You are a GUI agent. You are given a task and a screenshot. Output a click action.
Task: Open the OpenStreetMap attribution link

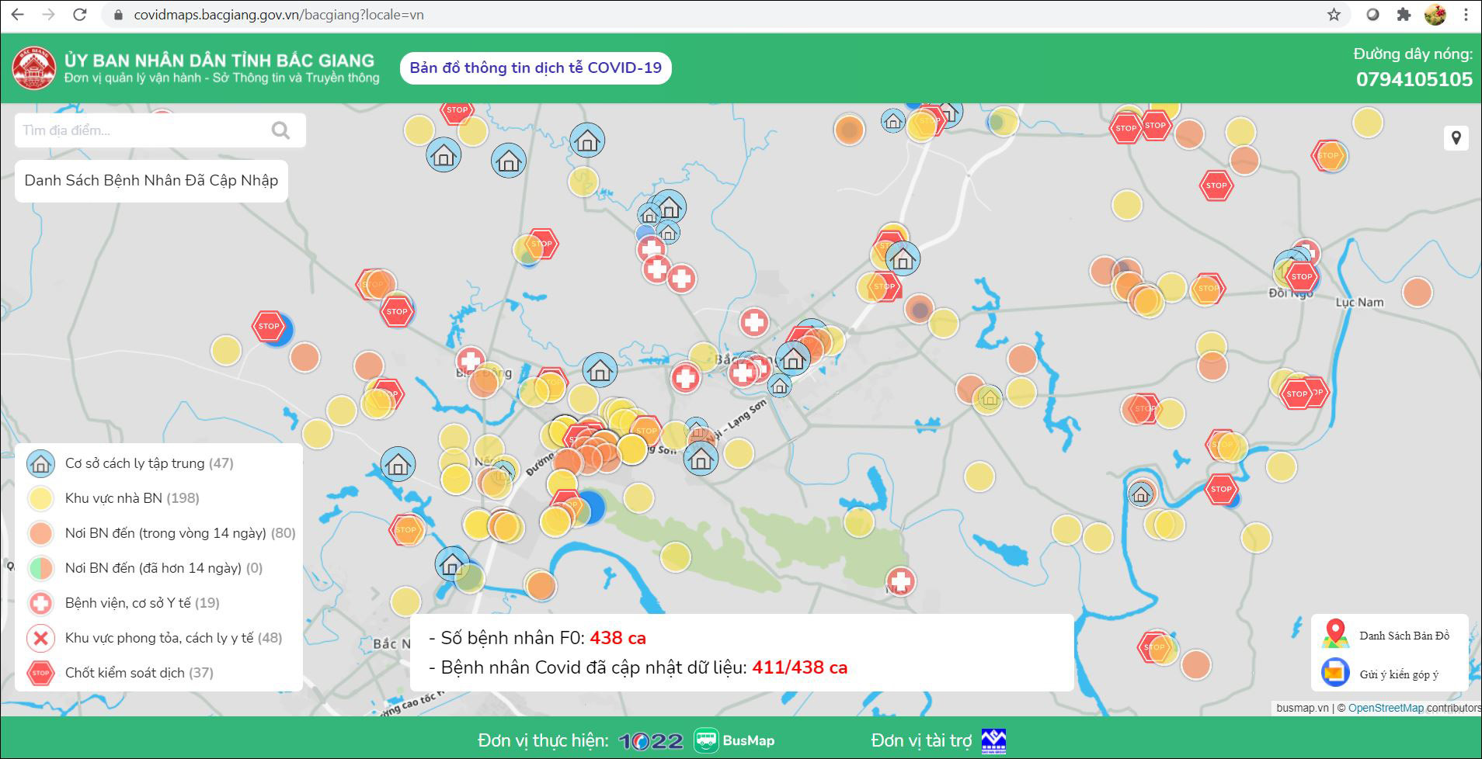point(1386,708)
